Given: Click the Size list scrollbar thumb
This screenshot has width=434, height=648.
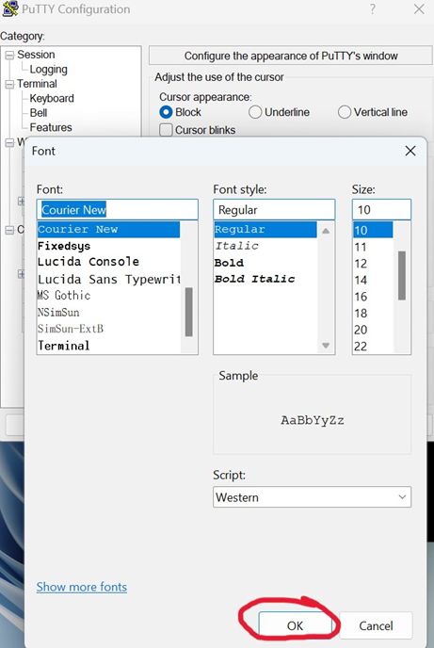Looking at the screenshot, I should coord(402,275).
